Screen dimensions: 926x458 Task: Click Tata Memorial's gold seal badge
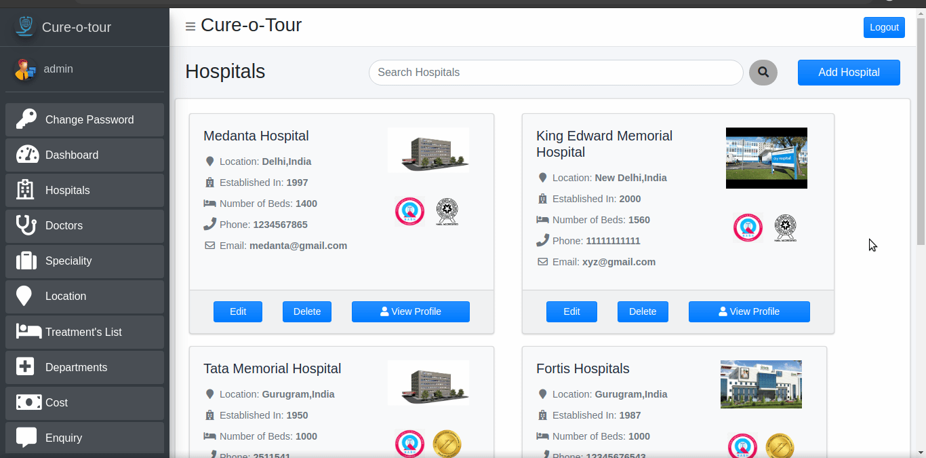[447, 444]
